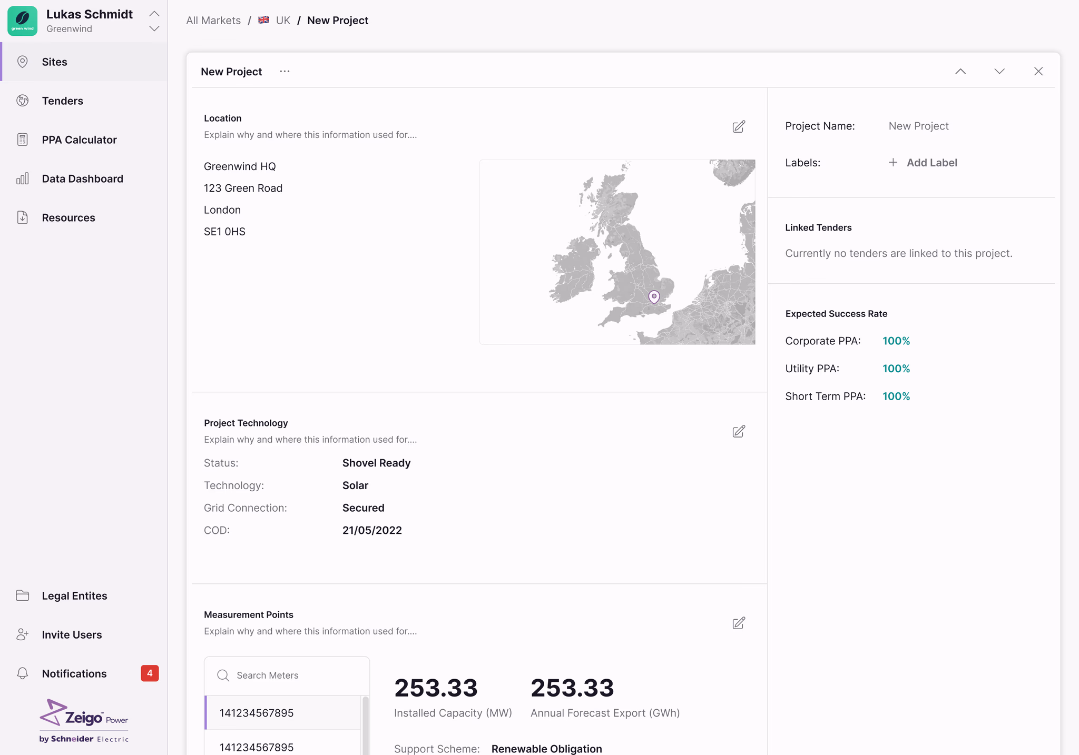Click the Secured grid connection value
Viewport: 1079px width, 755px height.
pyautogui.click(x=363, y=508)
